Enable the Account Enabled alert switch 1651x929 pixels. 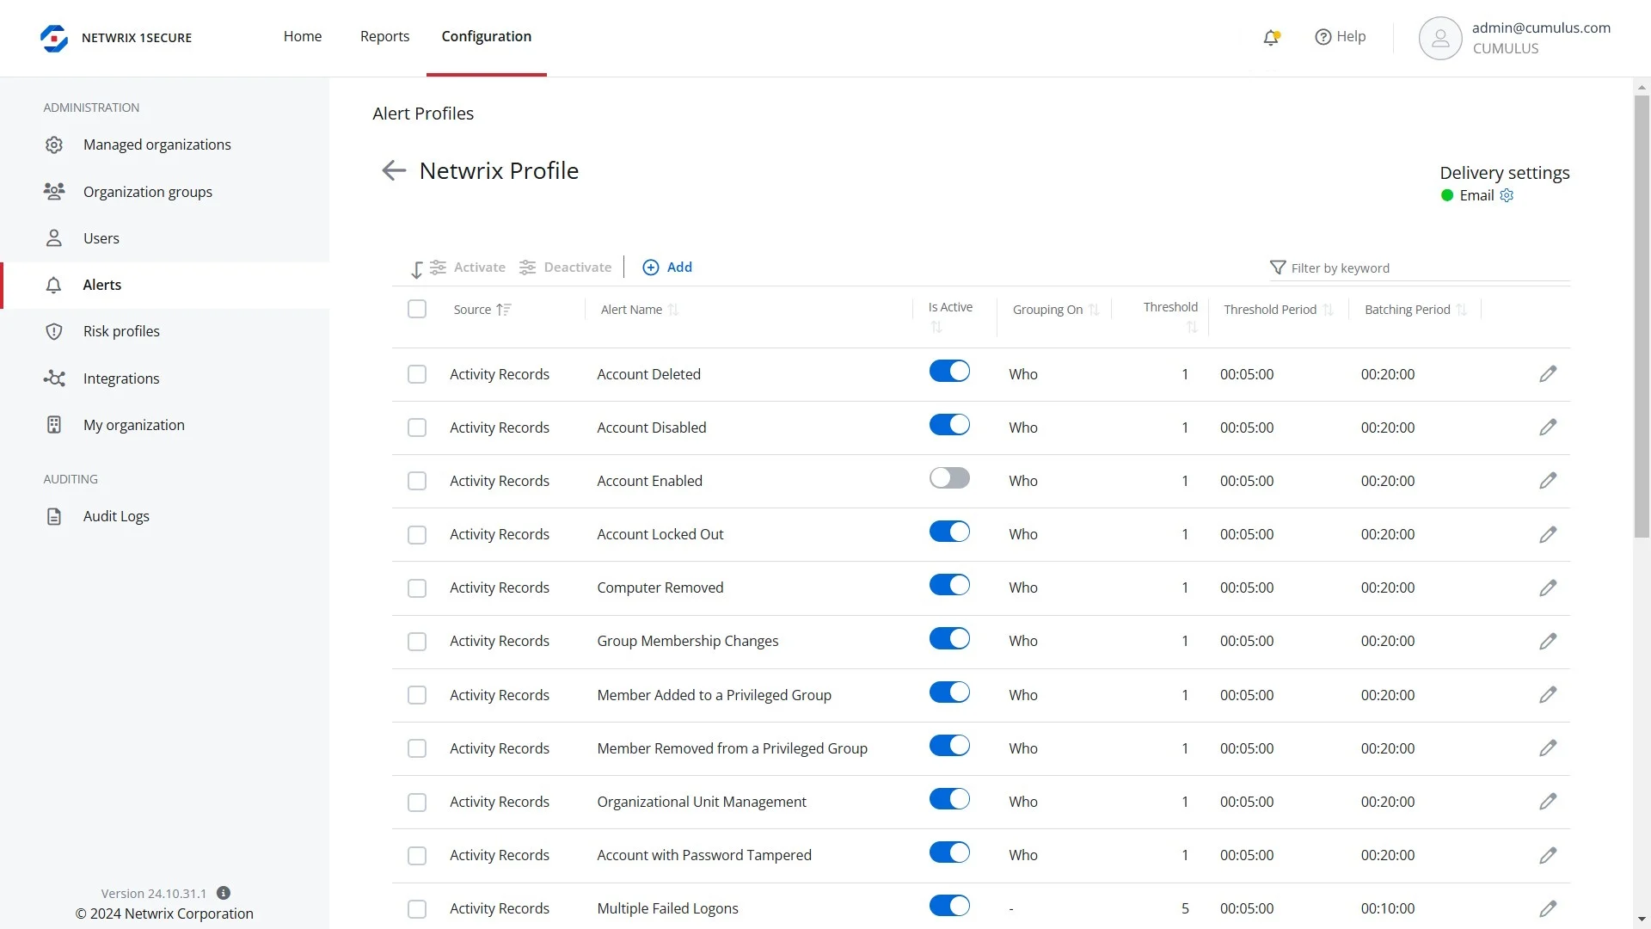click(949, 477)
